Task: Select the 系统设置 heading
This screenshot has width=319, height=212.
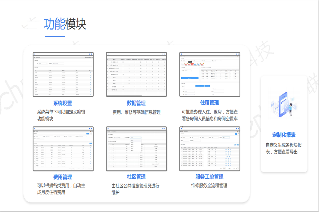Action: coord(62,103)
